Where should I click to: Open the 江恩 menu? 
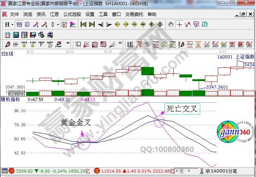54,14
